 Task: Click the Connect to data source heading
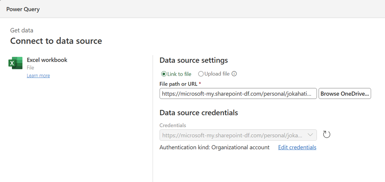coord(56,41)
